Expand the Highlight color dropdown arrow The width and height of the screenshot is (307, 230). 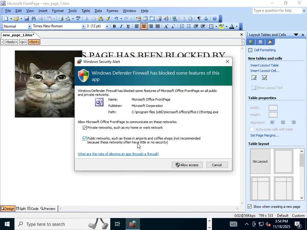pos(226,26)
